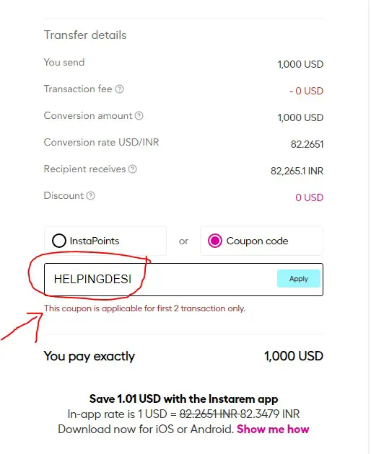Click the Recipient receives INR amount
Image resolution: width=371 pixels, height=454 pixels.
point(297,171)
